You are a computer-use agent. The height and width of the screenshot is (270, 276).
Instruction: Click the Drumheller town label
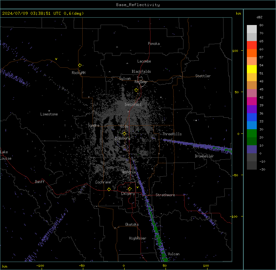204,156
